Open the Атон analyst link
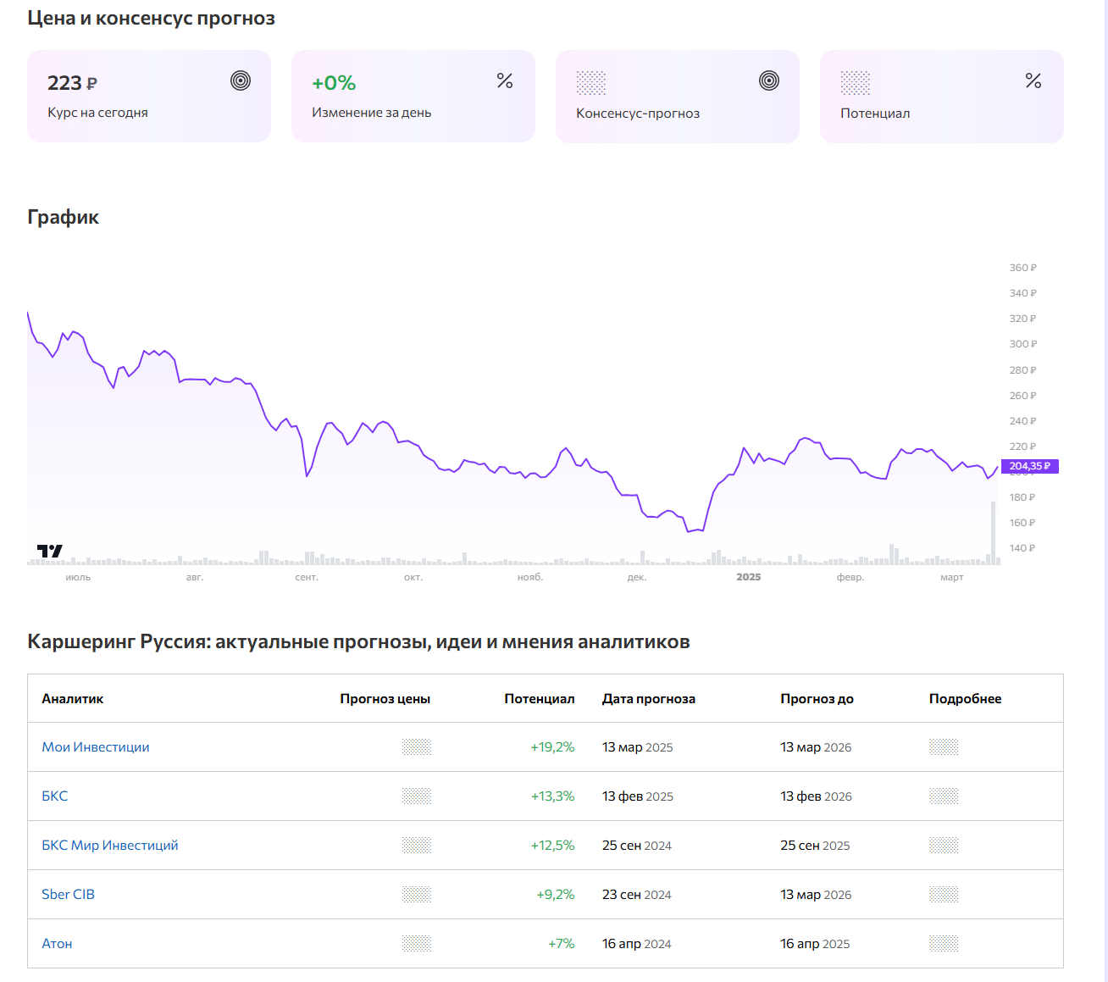The image size is (1108, 982). pos(57,944)
